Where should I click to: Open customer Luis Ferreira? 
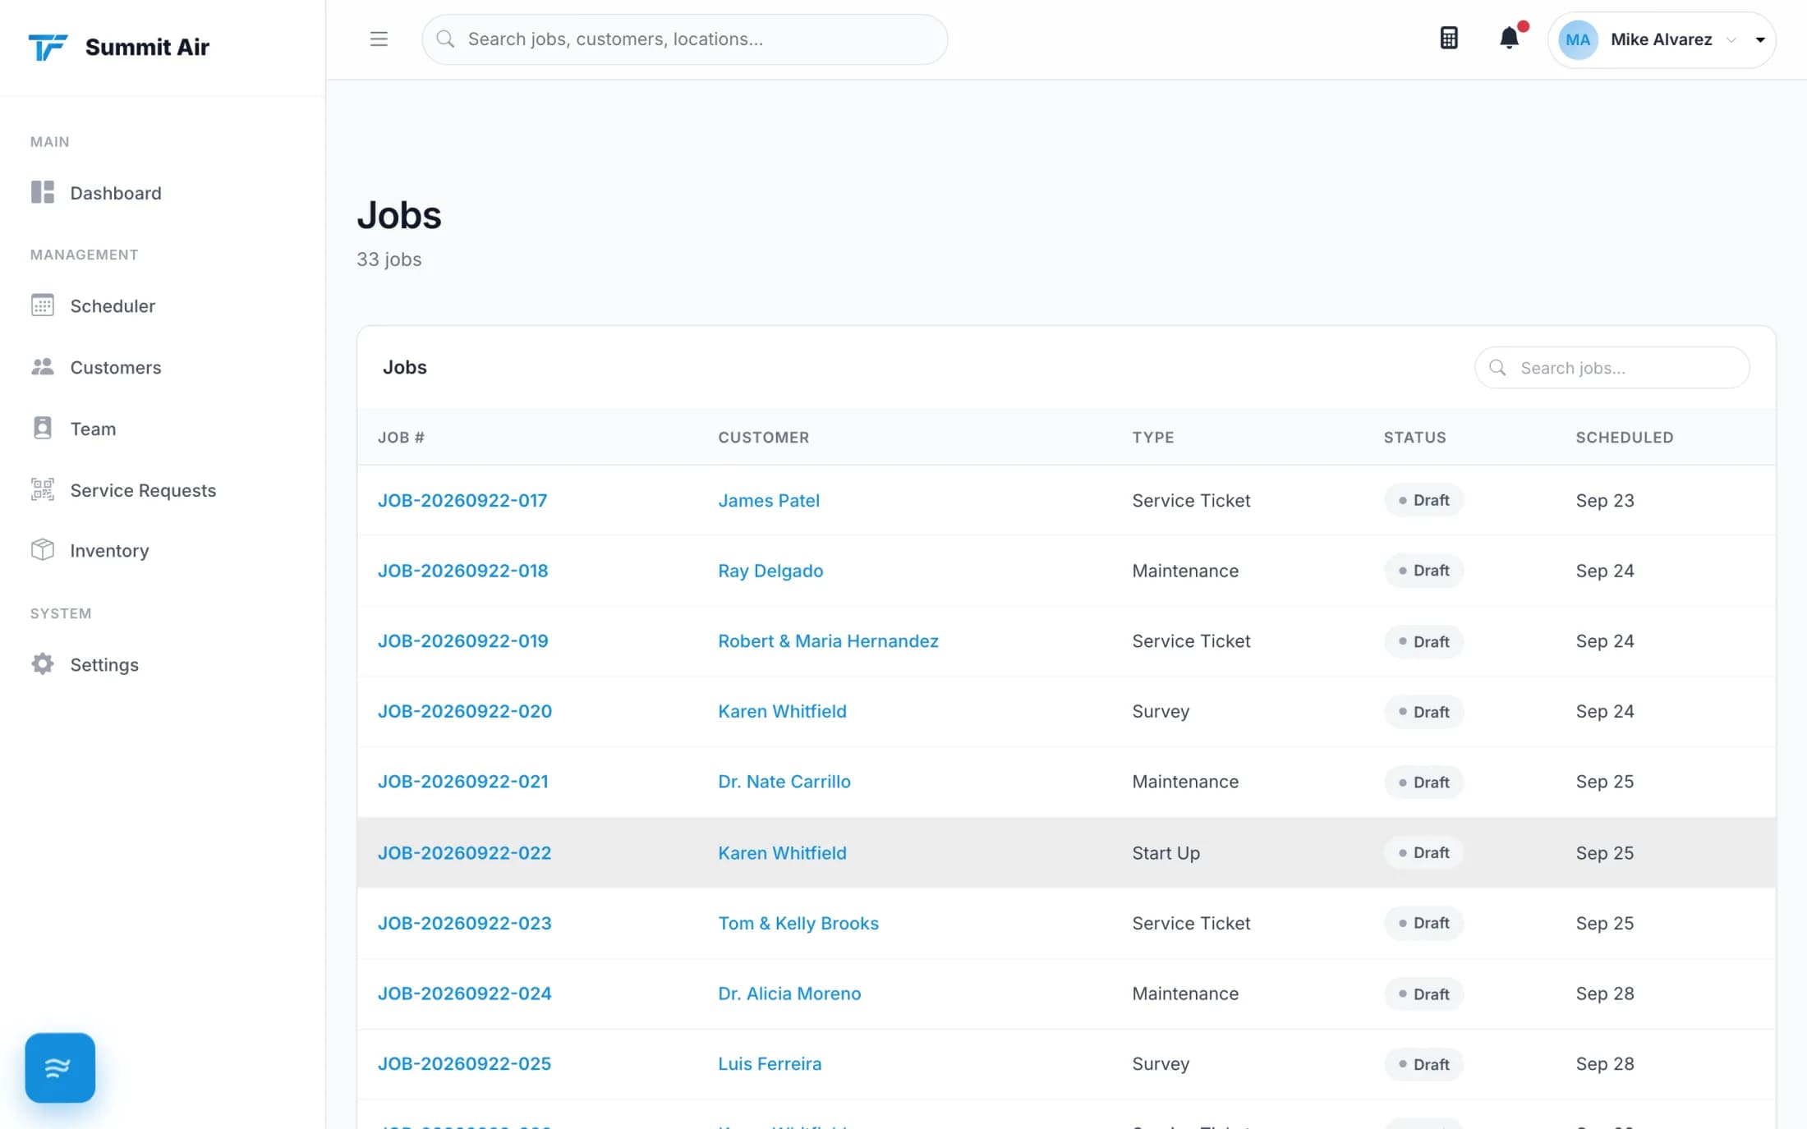(x=770, y=1063)
